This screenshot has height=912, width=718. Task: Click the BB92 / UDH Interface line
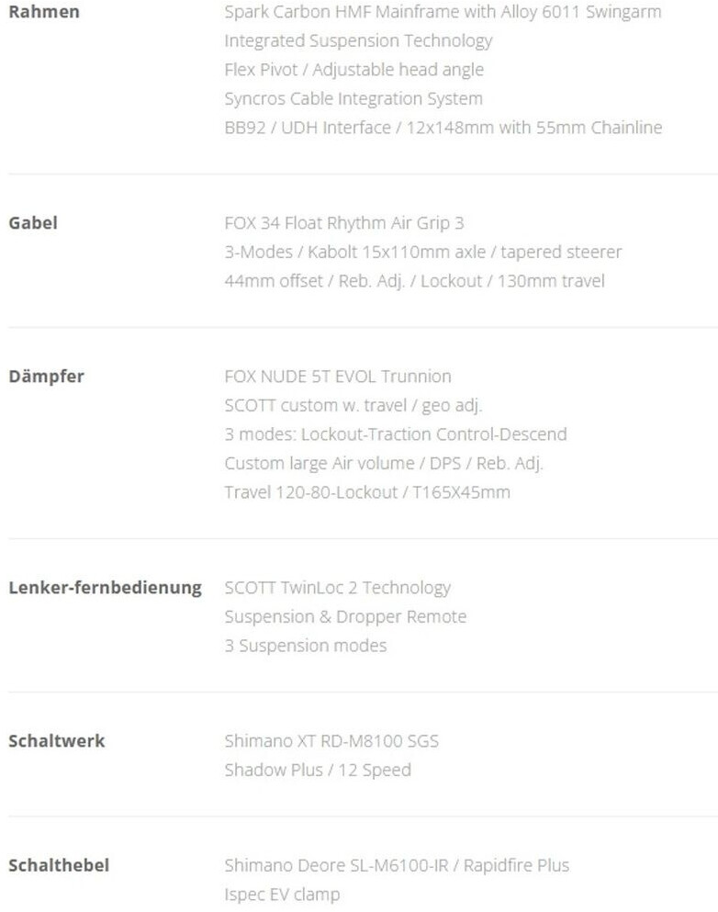(x=443, y=128)
